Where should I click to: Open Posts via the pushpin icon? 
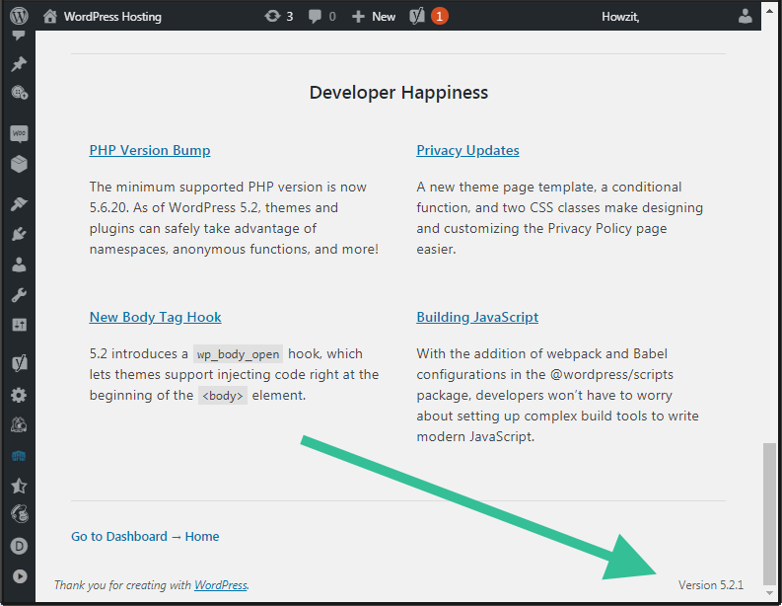pos(19,64)
